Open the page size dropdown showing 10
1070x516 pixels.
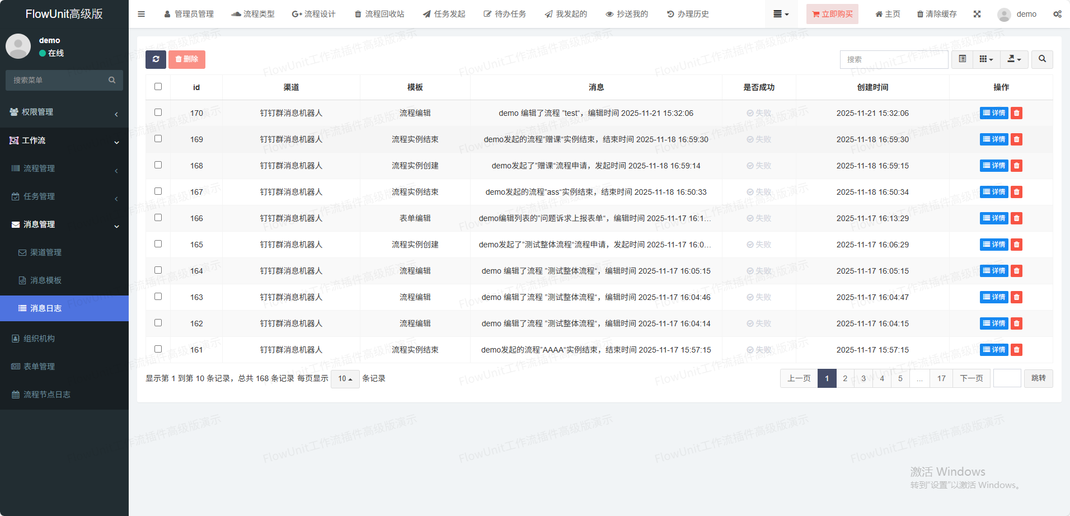coord(345,379)
